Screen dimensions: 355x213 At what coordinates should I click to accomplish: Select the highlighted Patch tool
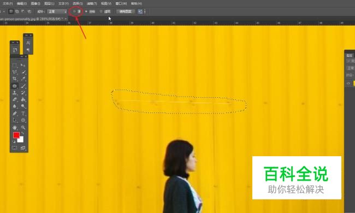[15, 86]
